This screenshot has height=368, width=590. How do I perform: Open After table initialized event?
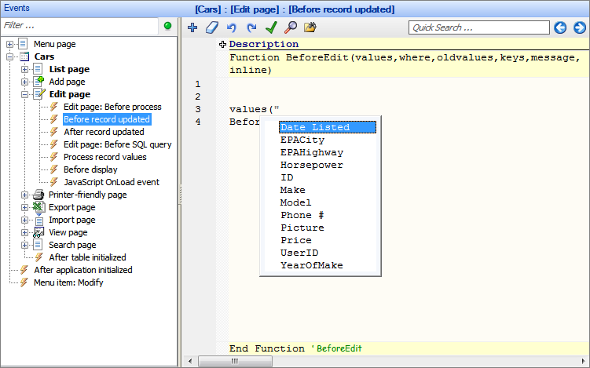87,257
